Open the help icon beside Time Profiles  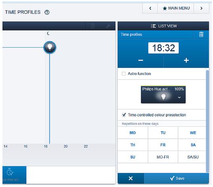(47, 12)
